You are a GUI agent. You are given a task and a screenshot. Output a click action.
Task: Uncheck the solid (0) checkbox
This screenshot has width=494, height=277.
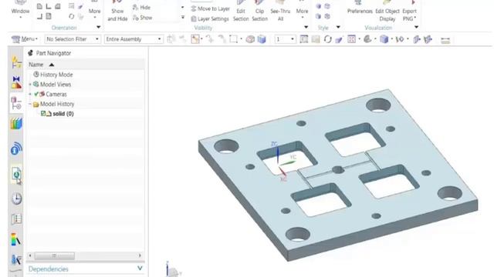click(43, 113)
